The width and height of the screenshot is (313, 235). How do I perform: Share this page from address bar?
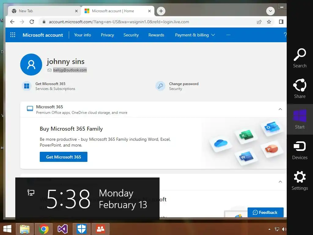coord(259,22)
